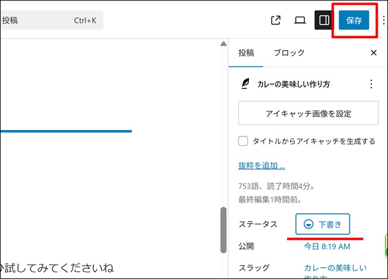Viewport: 388px width, 279px height.
Task: Switch to the ブロック tab
Action: pos(289,53)
